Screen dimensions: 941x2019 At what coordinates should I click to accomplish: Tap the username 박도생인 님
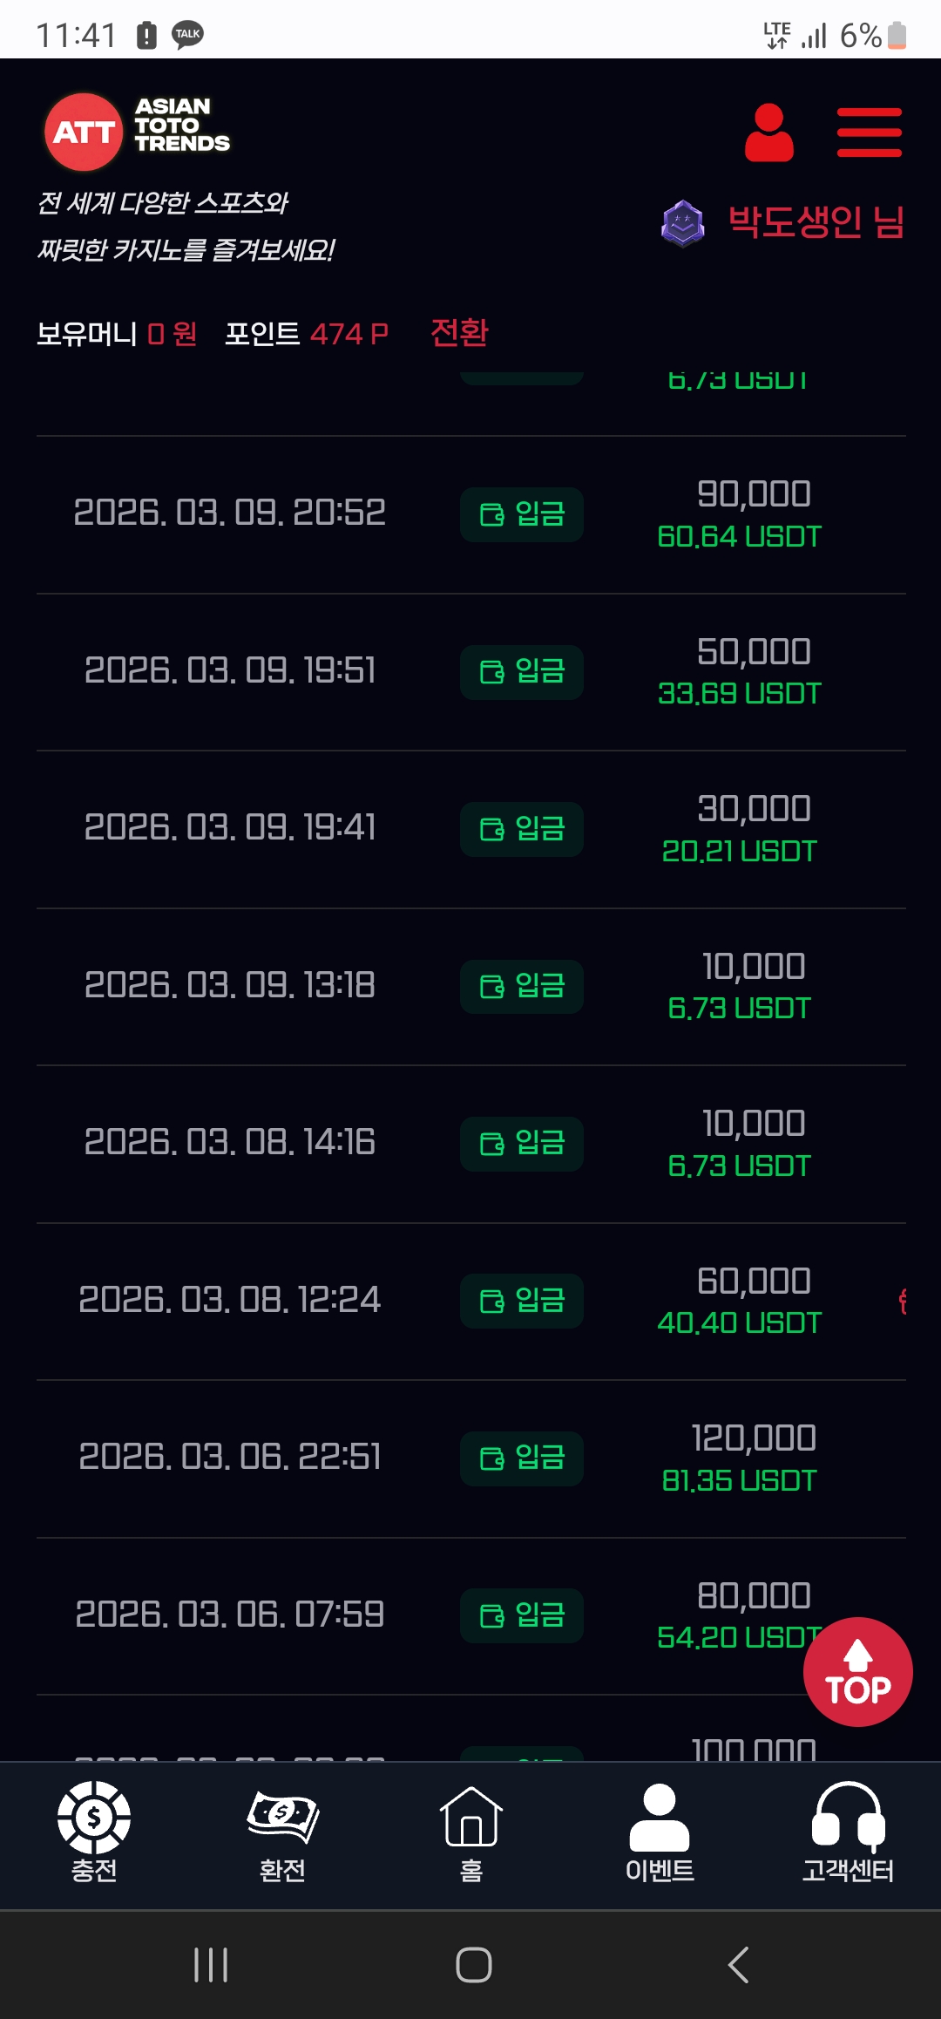(816, 222)
